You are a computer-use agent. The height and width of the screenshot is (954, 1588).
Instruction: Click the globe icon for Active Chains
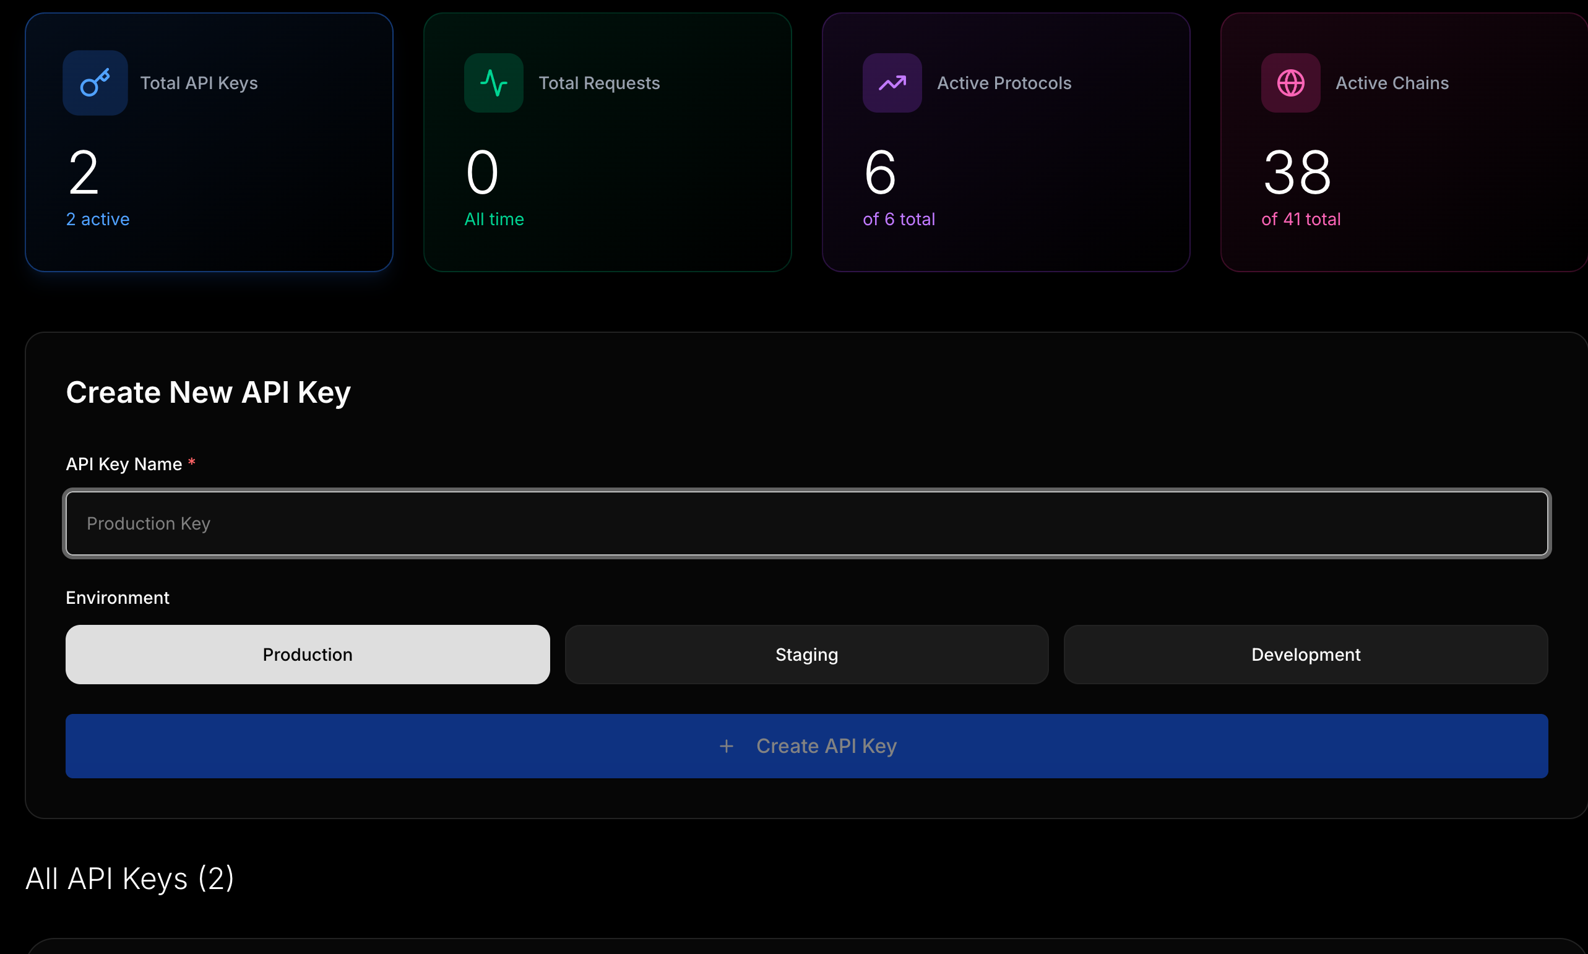[1290, 83]
